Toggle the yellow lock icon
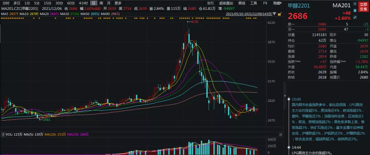 [280, 14]
